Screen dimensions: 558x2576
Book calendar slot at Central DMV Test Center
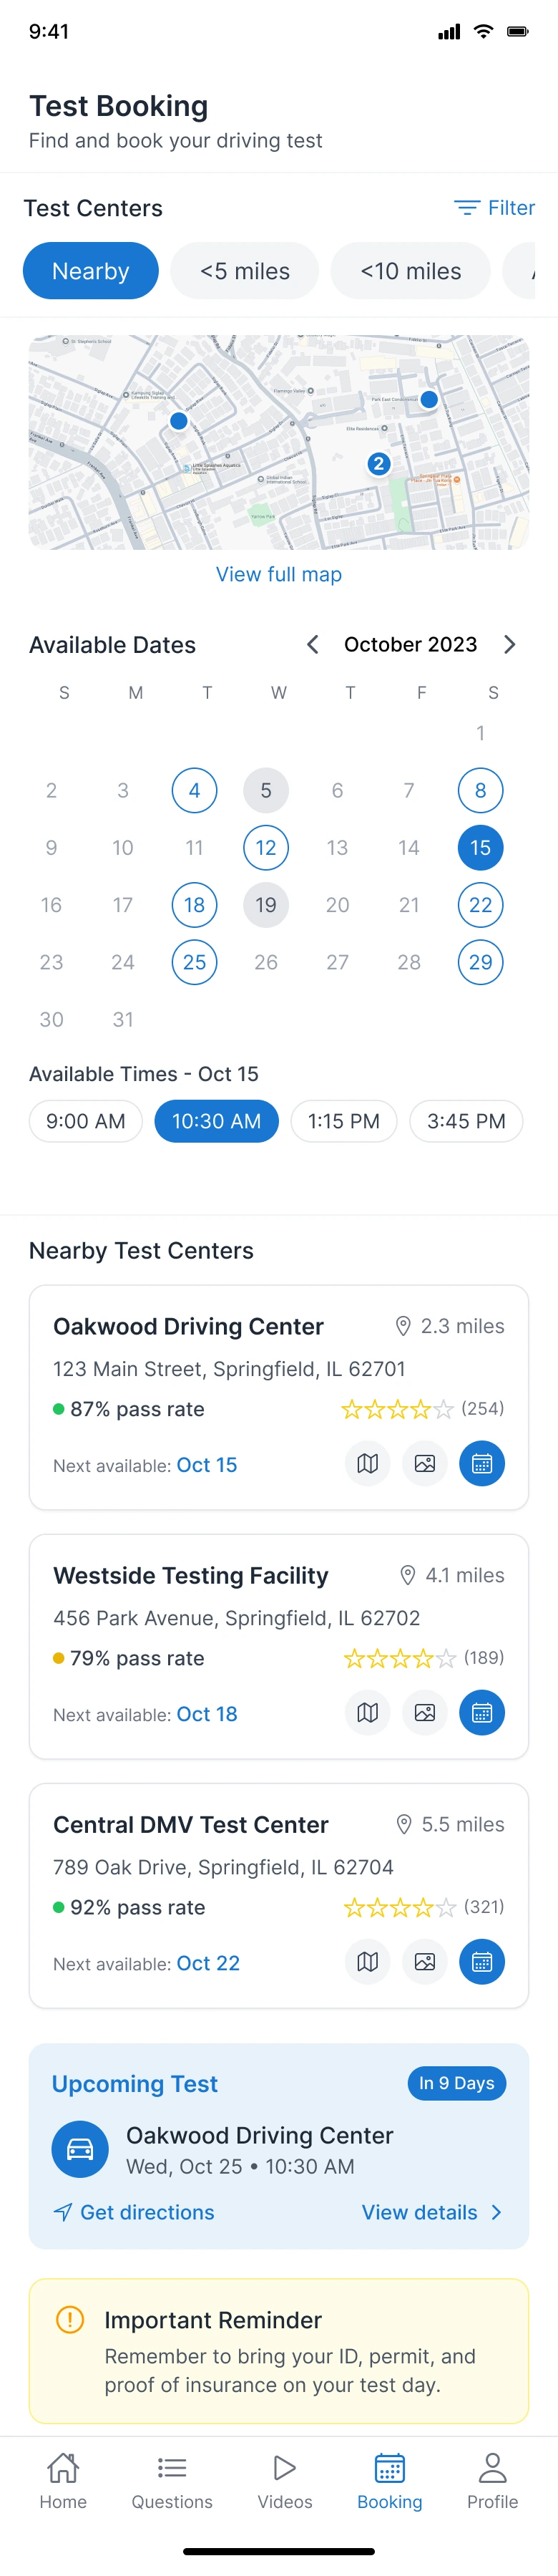[x=482, y=1962]
